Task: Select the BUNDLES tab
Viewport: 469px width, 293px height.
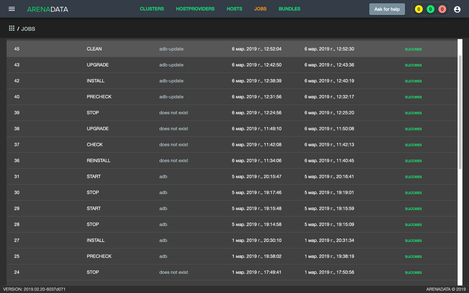Action: 289,9
